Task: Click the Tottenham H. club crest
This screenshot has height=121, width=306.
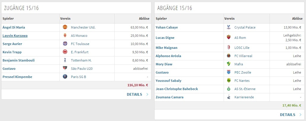Action: [65, 60]
